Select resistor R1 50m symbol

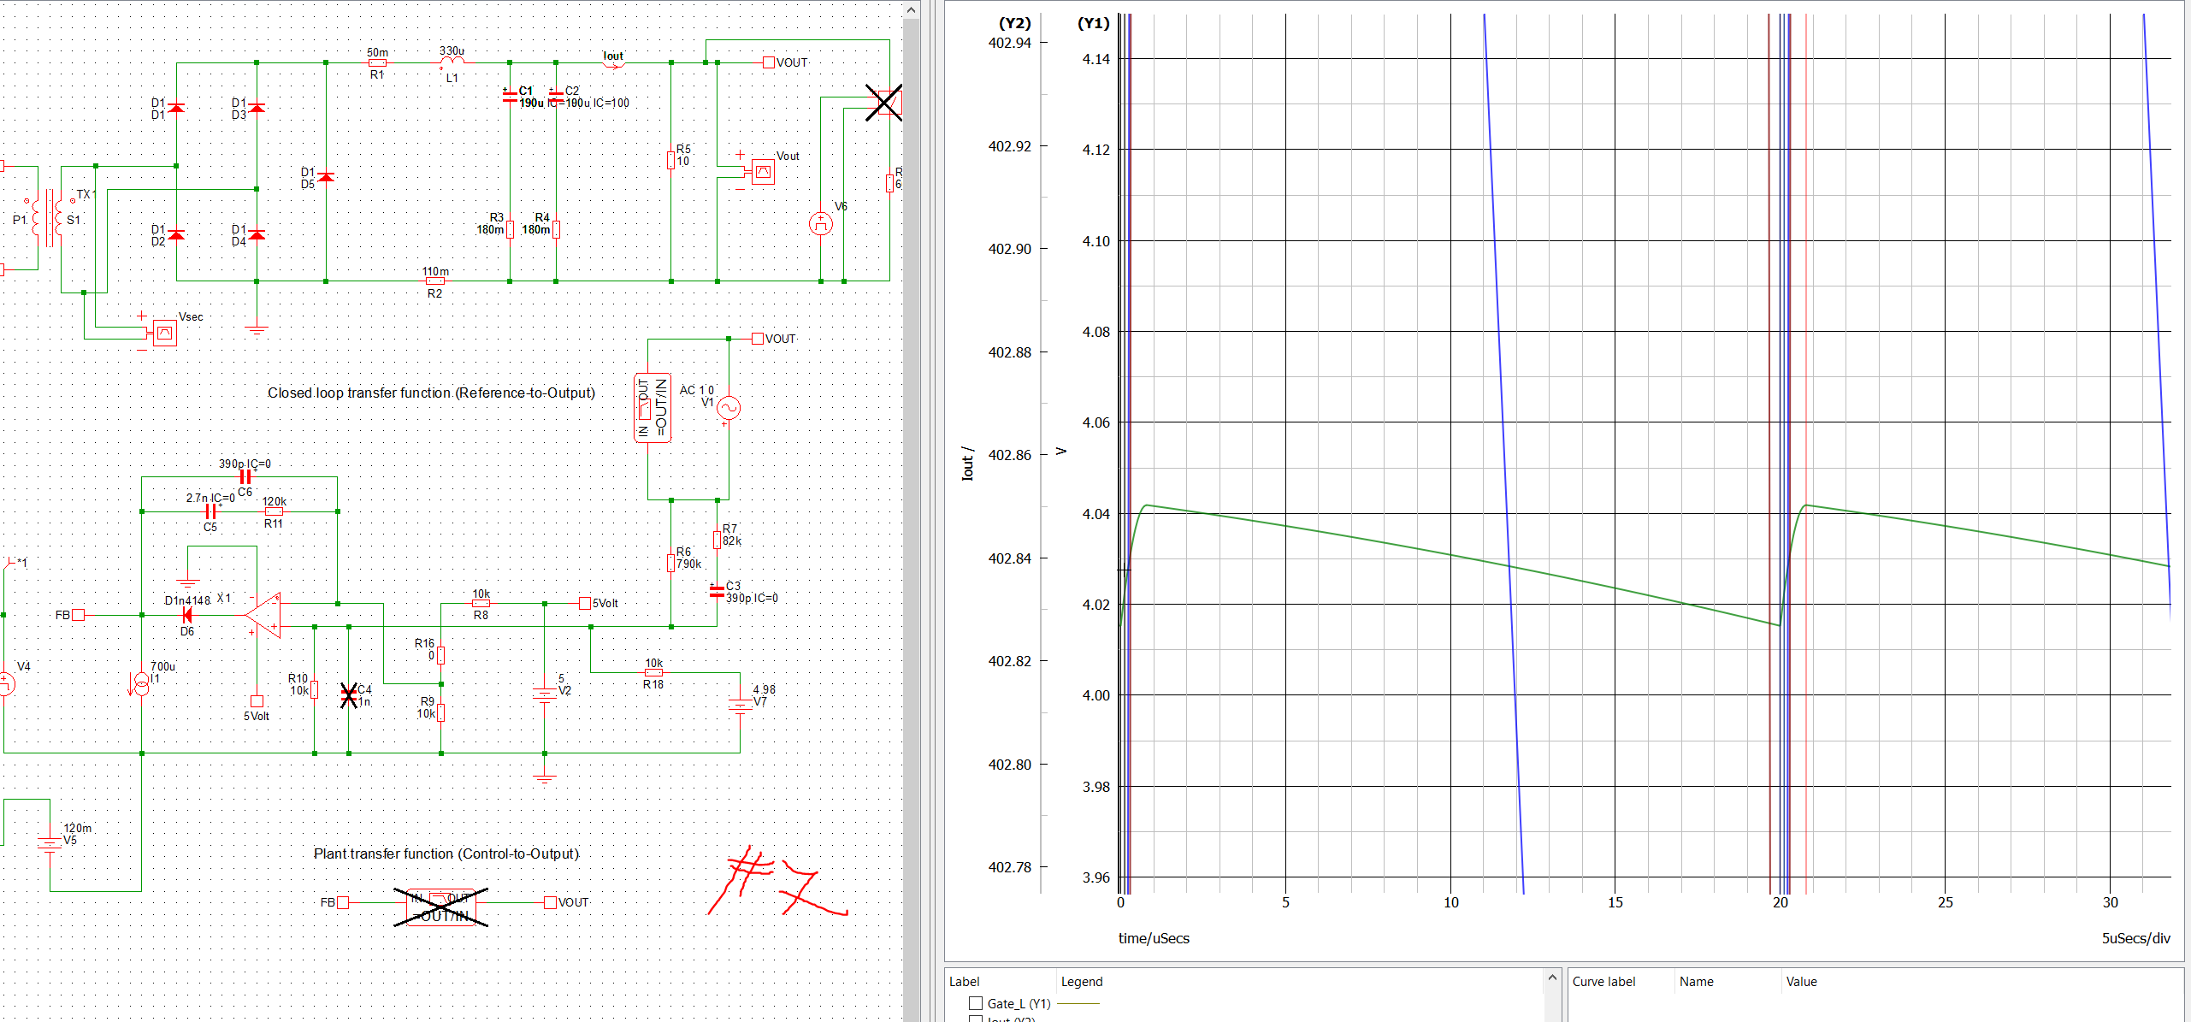pyautogui.click(x=377, y=62)
